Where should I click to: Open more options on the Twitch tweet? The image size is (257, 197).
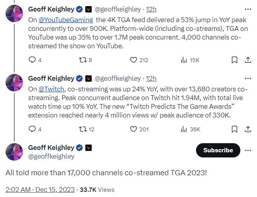point(248,78)
